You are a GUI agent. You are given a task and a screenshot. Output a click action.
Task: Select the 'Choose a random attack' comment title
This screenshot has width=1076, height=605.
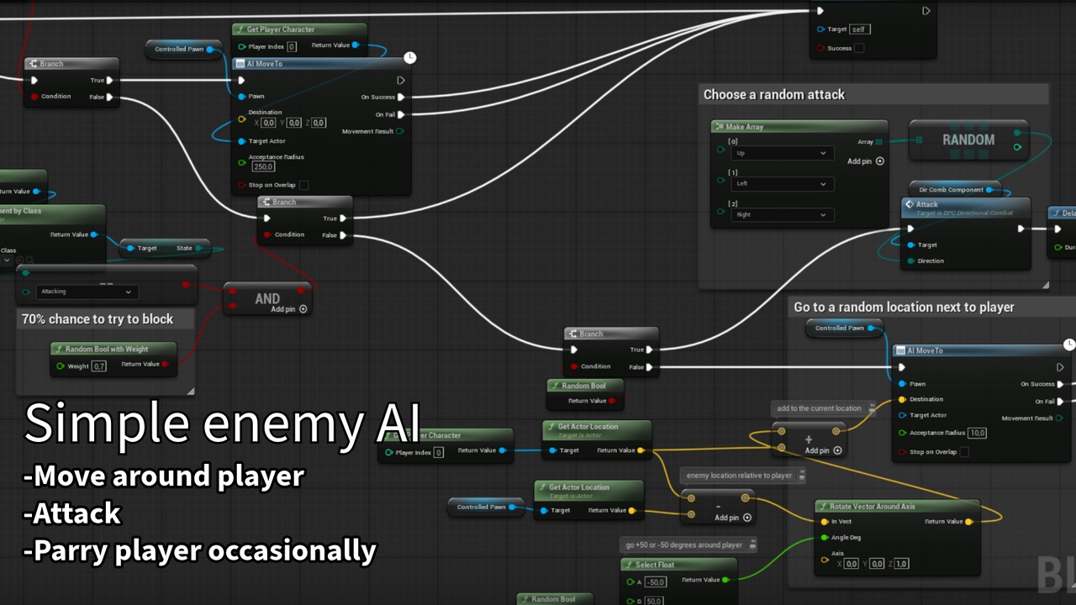click(x=774, y=95)
